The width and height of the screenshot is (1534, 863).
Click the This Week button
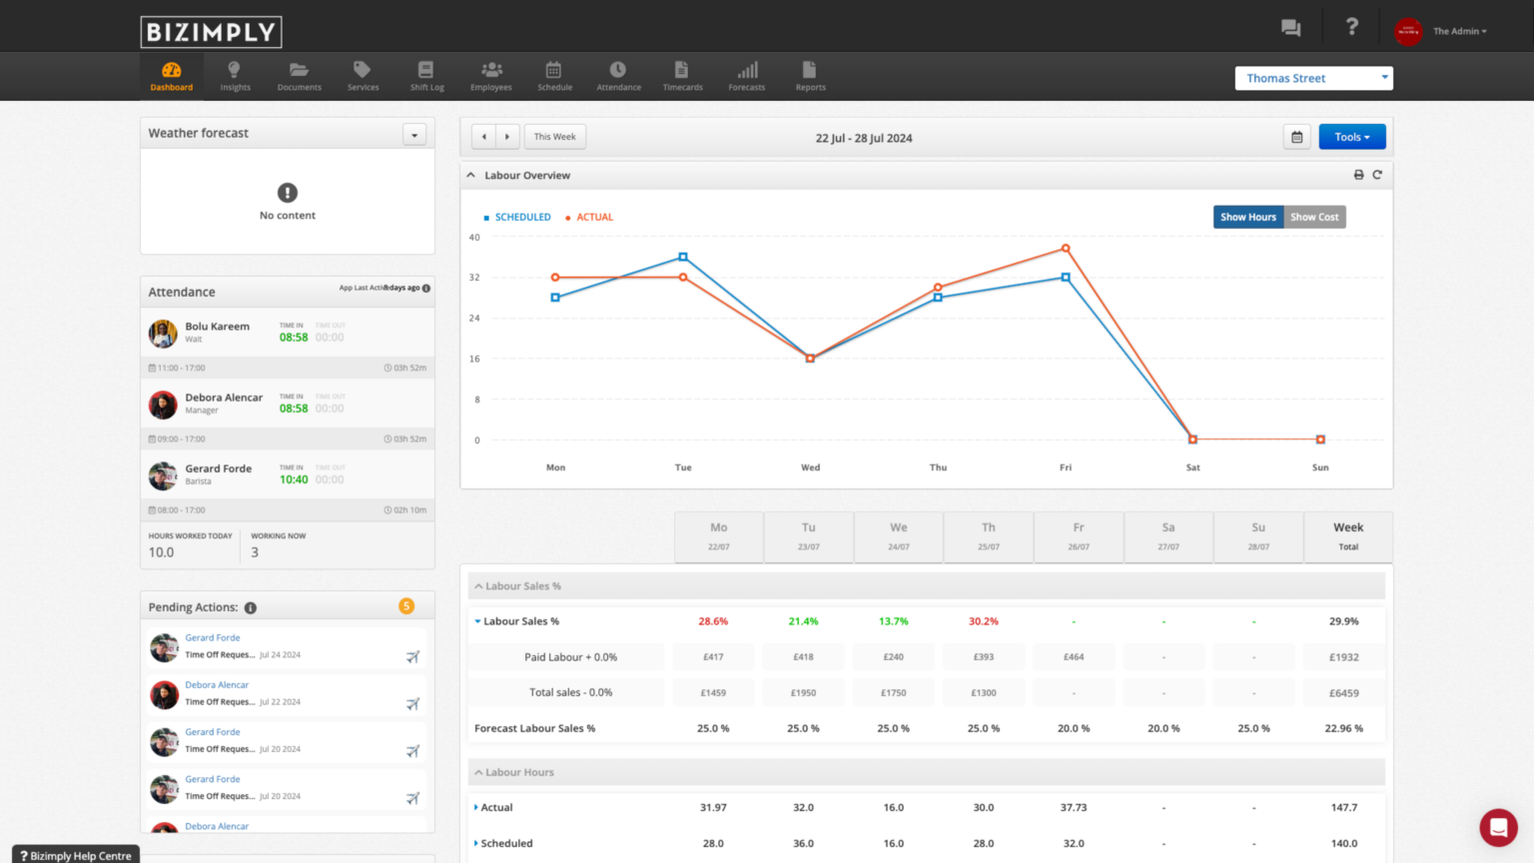pyautogui.click(x=554, y=136)
